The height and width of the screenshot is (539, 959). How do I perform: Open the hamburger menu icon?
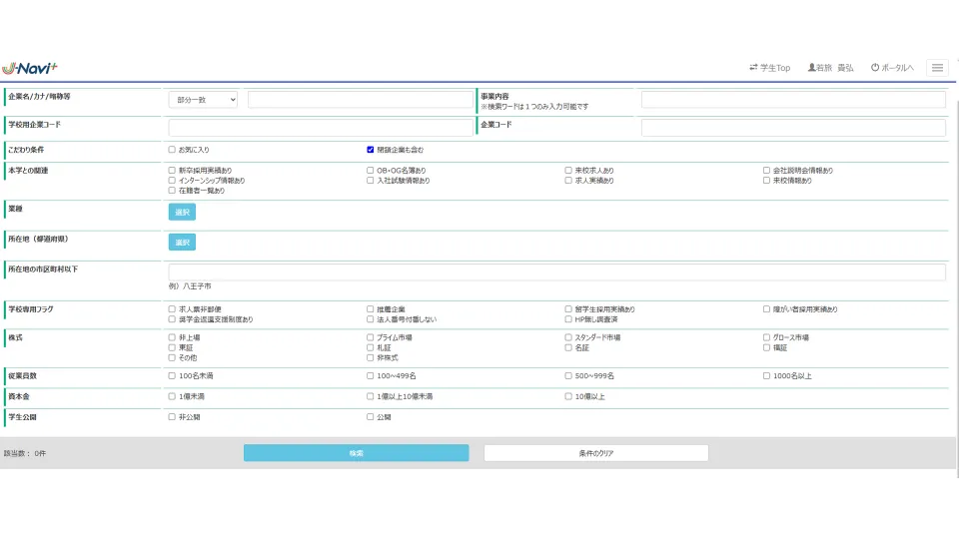(937, 68)
